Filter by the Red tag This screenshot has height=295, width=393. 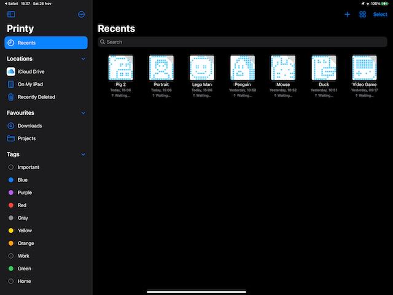click(46, 205)
